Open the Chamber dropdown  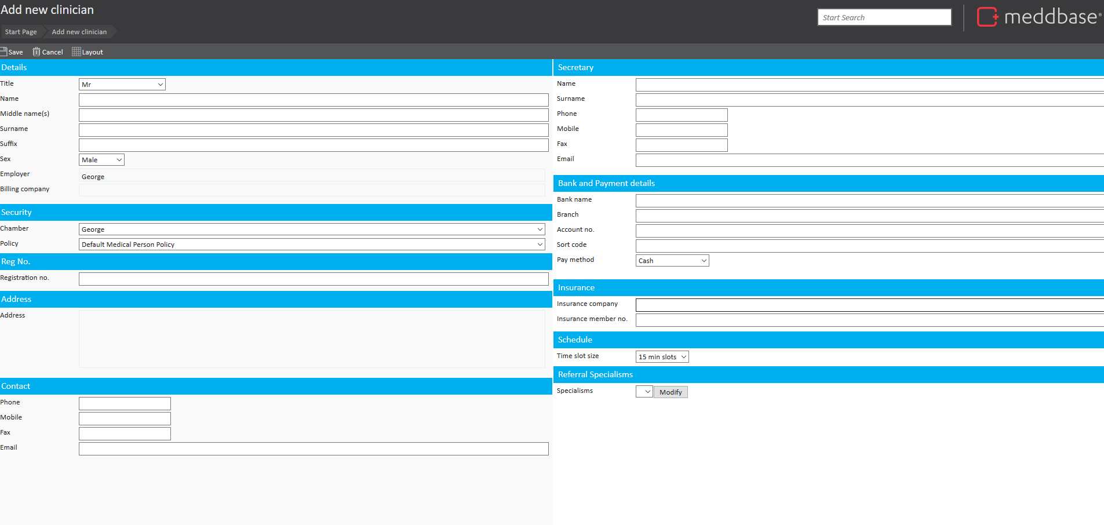click(312, 229)
